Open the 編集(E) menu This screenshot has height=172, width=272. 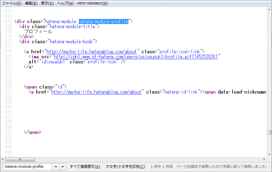click(31, 3)
